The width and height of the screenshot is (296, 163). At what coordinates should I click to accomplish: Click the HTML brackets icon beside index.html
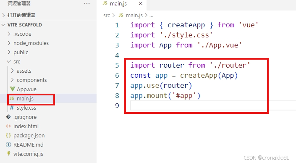[x=8, y=126]
